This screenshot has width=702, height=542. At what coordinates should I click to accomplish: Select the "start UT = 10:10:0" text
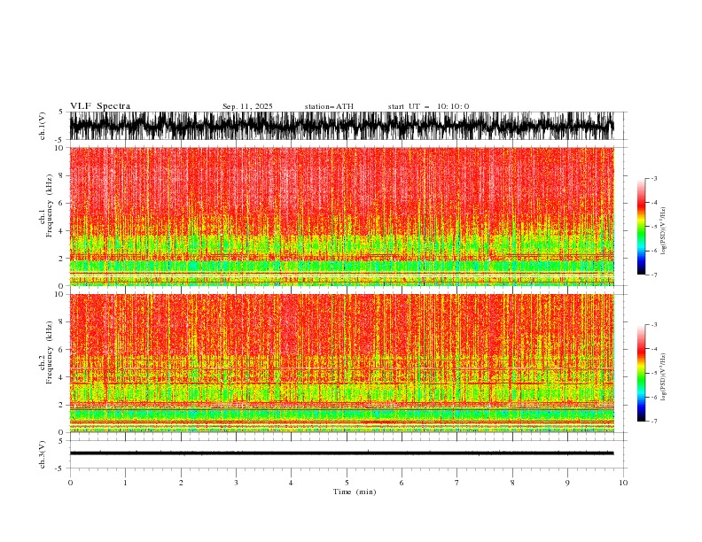pos(428,106)
